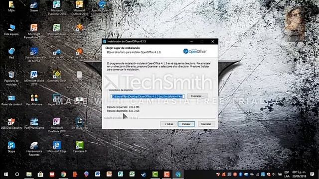Click the green Camtasia taskbar icon
319x179 pixels.
tap(155, 175)
